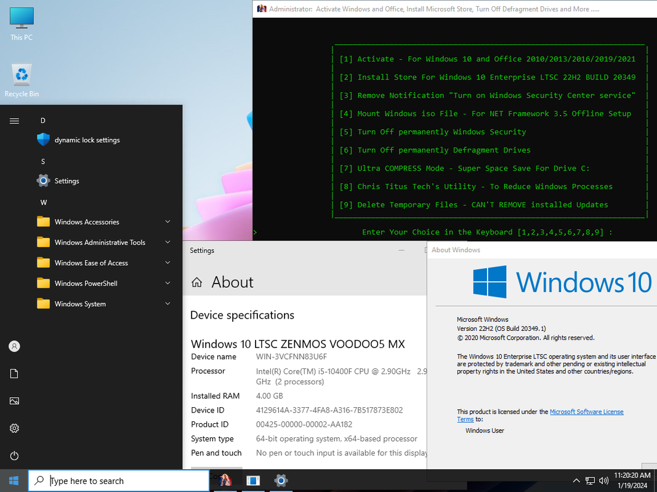Click Device ID '4129614A-3377-4FA8' value
Image resolution: width=657 pixels, height=492 pixels.
click(329, 410)
